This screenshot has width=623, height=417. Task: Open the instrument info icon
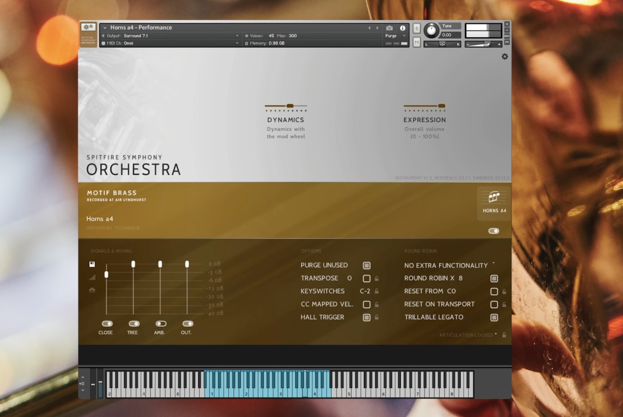point(402,28)
